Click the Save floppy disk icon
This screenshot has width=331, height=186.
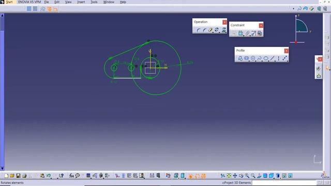[x=18, y=176]
